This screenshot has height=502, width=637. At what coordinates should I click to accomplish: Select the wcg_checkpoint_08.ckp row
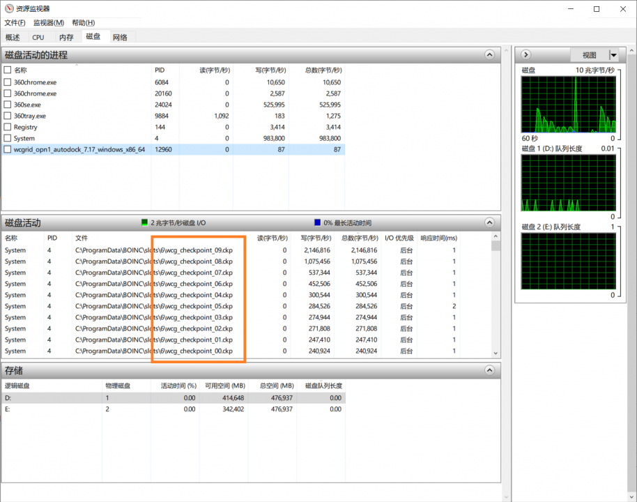[x=231, y=261]
